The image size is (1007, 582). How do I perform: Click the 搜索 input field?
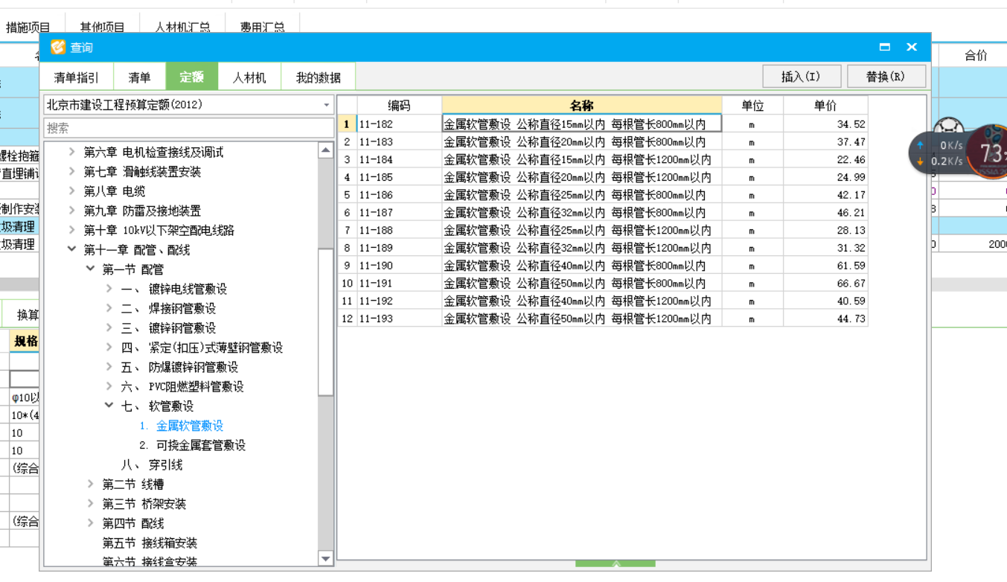click(188, 128)
